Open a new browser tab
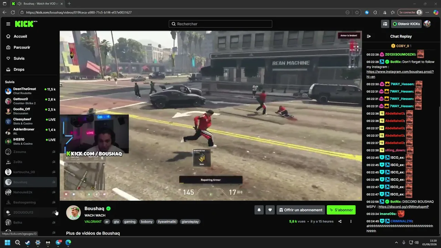The width and height of the screenshot is (441, 248). click(x=69, y=4)
